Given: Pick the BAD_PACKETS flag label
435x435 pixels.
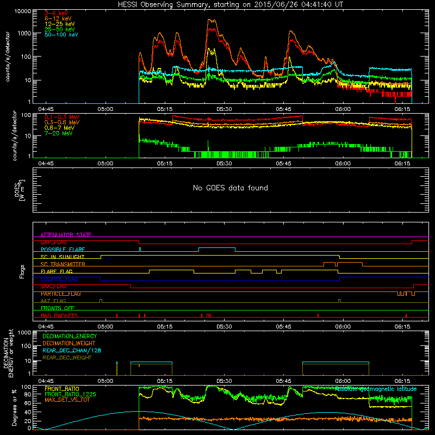Looking at the screenshot, I should 59,315.
